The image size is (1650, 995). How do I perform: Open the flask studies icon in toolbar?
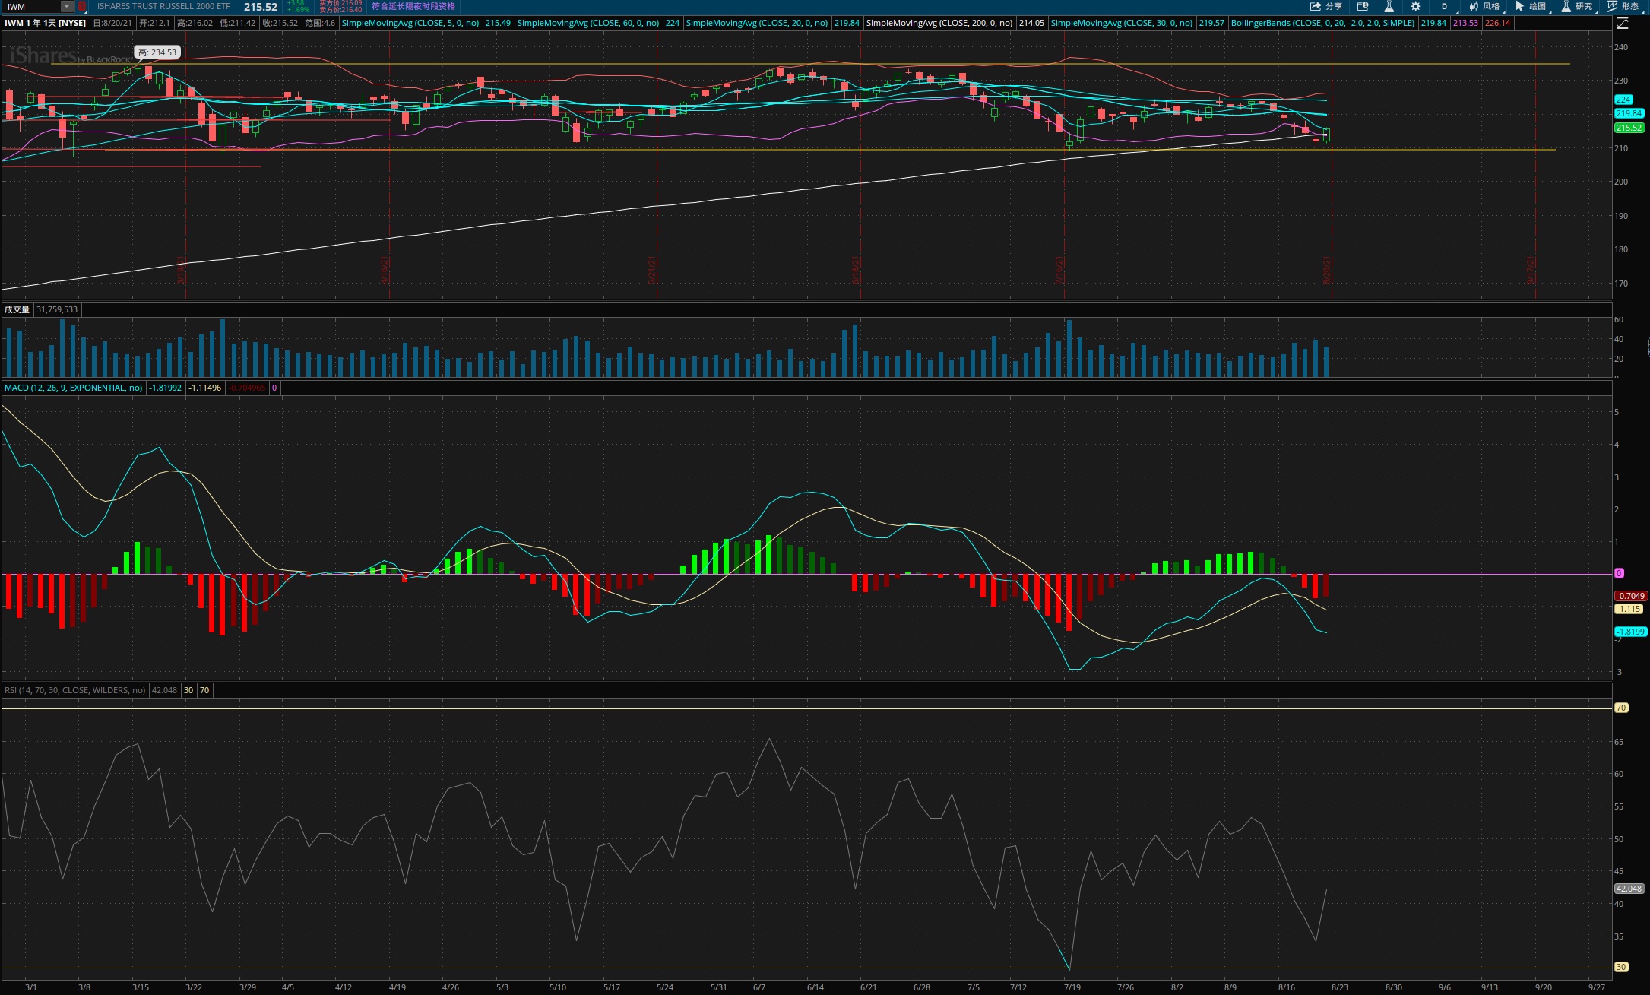1389,6
